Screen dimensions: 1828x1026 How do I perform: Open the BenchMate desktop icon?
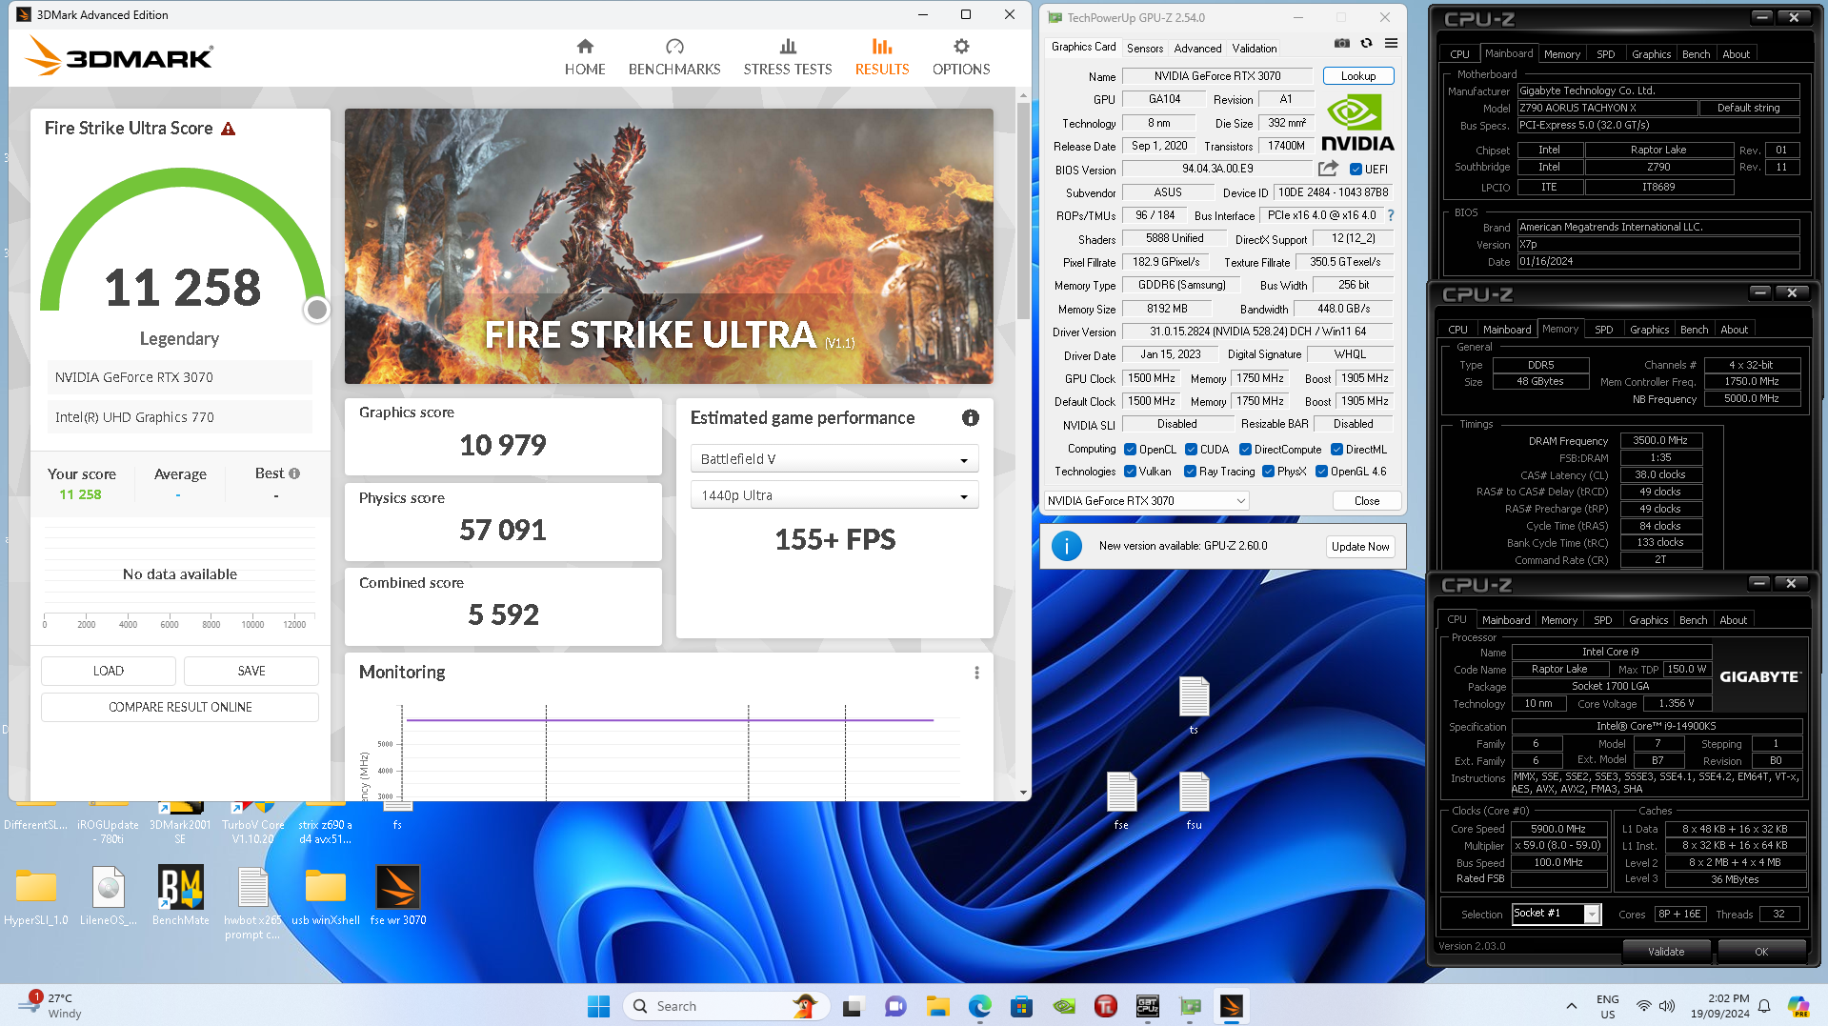pyautogui.click(x=180, y=895)
